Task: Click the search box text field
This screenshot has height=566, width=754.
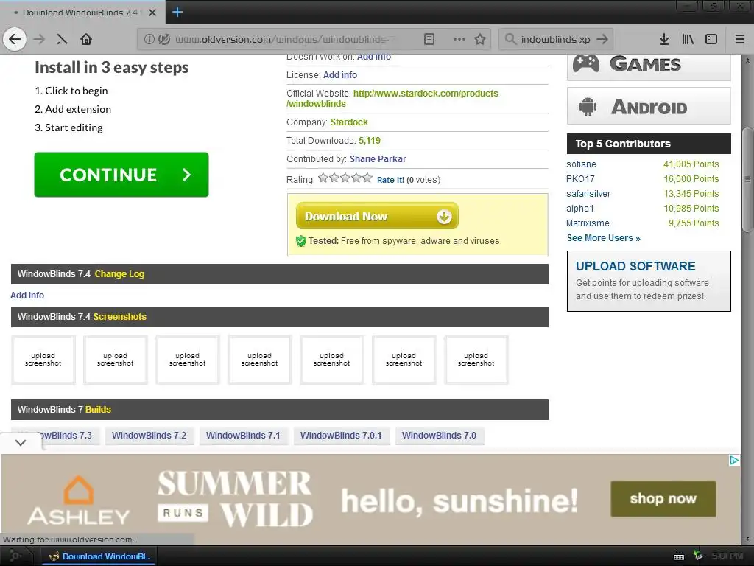Action: pos(555,39)
